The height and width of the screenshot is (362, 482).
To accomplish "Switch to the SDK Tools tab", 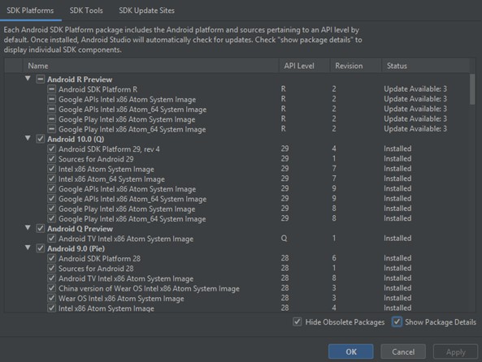I will click(x=86, y=11).
